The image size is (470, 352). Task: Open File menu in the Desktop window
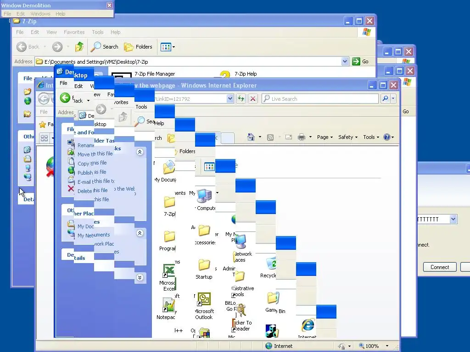point(63,83)
